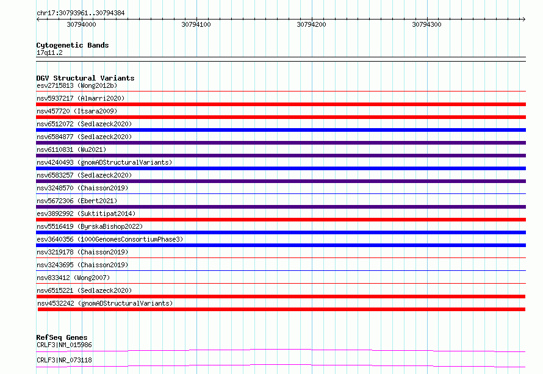This screenshot has width=543, height=374.
Task: Click the magenta gene line under CRLF3|NM_015986
Action: coord(281,350)
